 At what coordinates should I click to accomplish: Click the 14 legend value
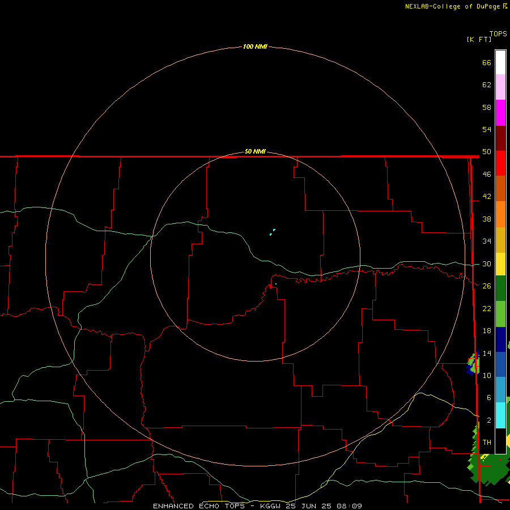tap(487, 353)
